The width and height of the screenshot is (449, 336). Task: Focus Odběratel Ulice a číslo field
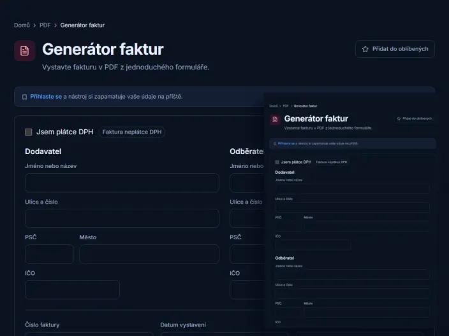pos(247,218)
